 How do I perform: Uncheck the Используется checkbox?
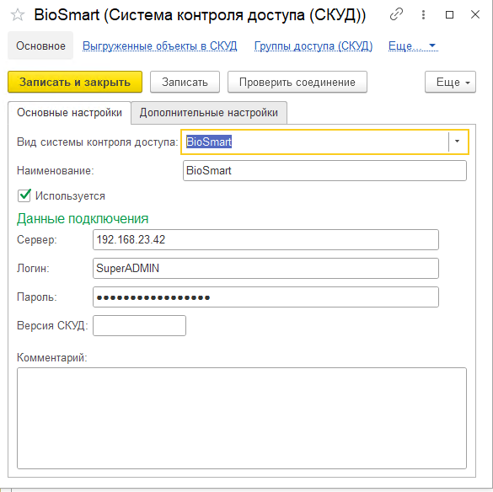pyautogui.click(x=24, y=195)
